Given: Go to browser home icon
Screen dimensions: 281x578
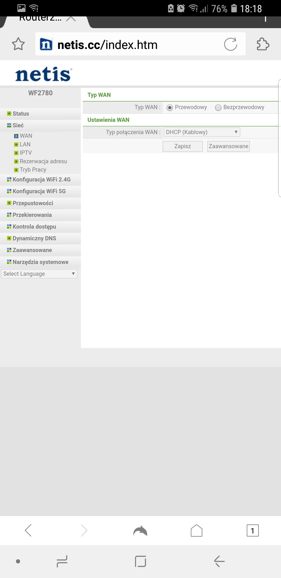Looking at the screenshot, I should (196, 530).
